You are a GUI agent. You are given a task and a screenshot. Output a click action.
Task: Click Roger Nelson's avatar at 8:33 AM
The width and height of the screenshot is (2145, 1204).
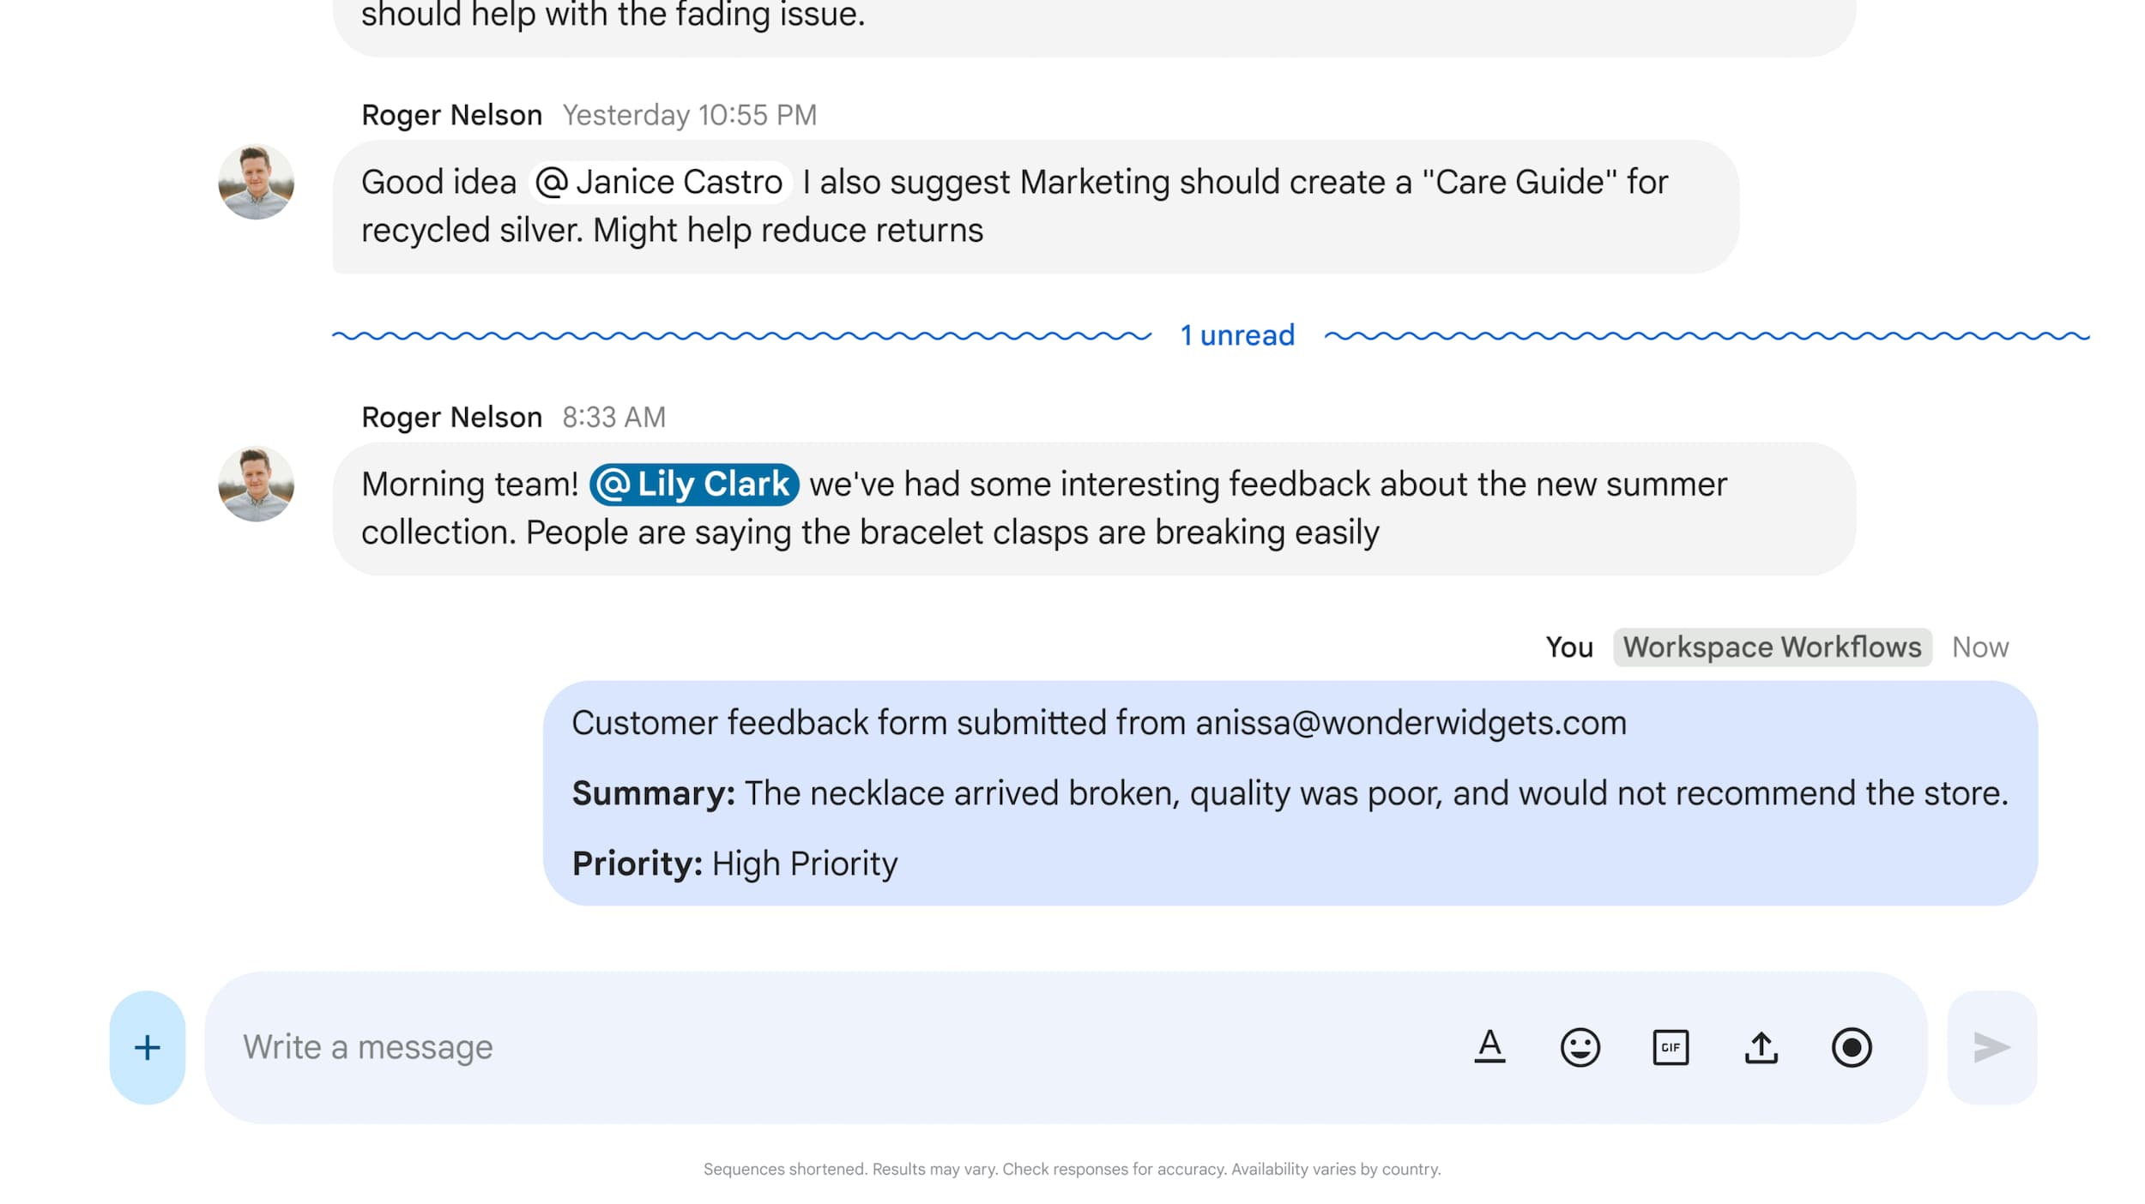256,484
